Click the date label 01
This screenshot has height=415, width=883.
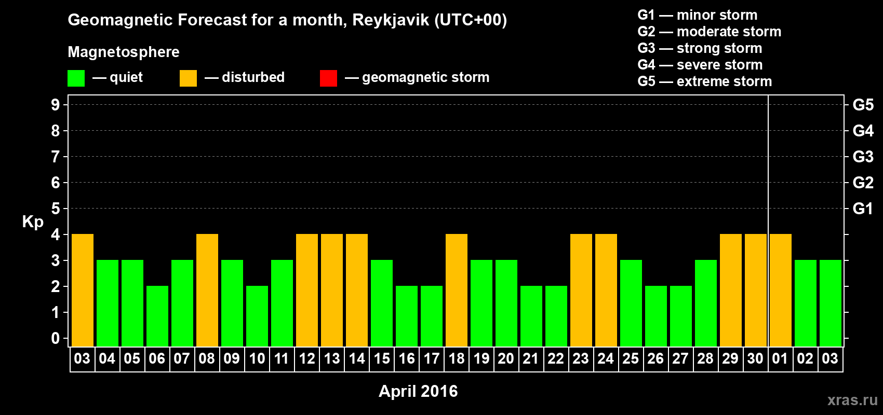(x=780, y=358)
